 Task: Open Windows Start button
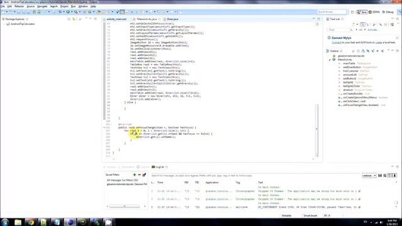(4, 222)
